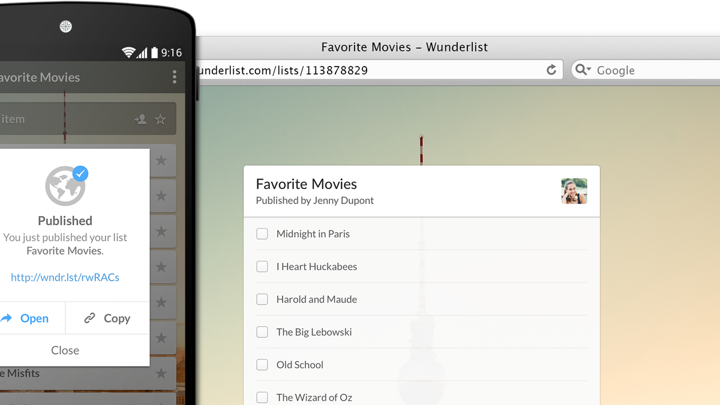Viewport: 720px width, 405px height.
Task: Tap the Wi-Fi status icon on phone
Action: click(128, 53)
